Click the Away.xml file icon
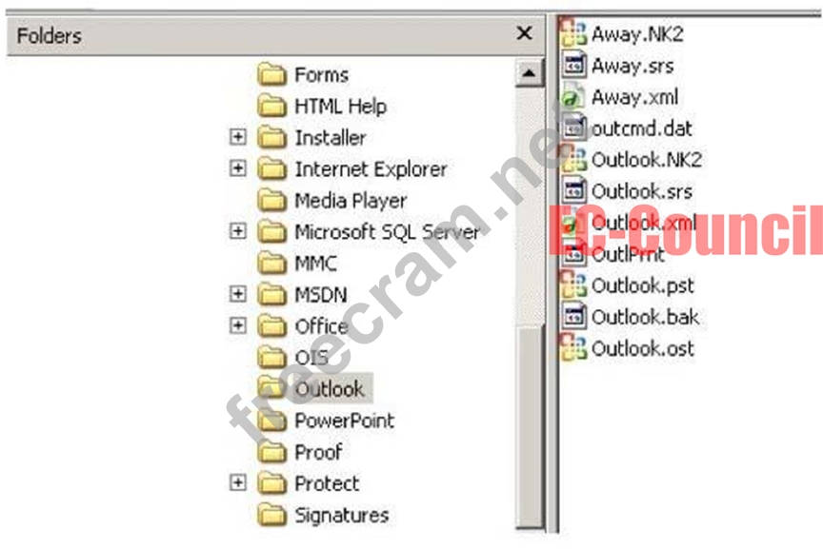Screen dimensions: 823x549 click(572, 96)
